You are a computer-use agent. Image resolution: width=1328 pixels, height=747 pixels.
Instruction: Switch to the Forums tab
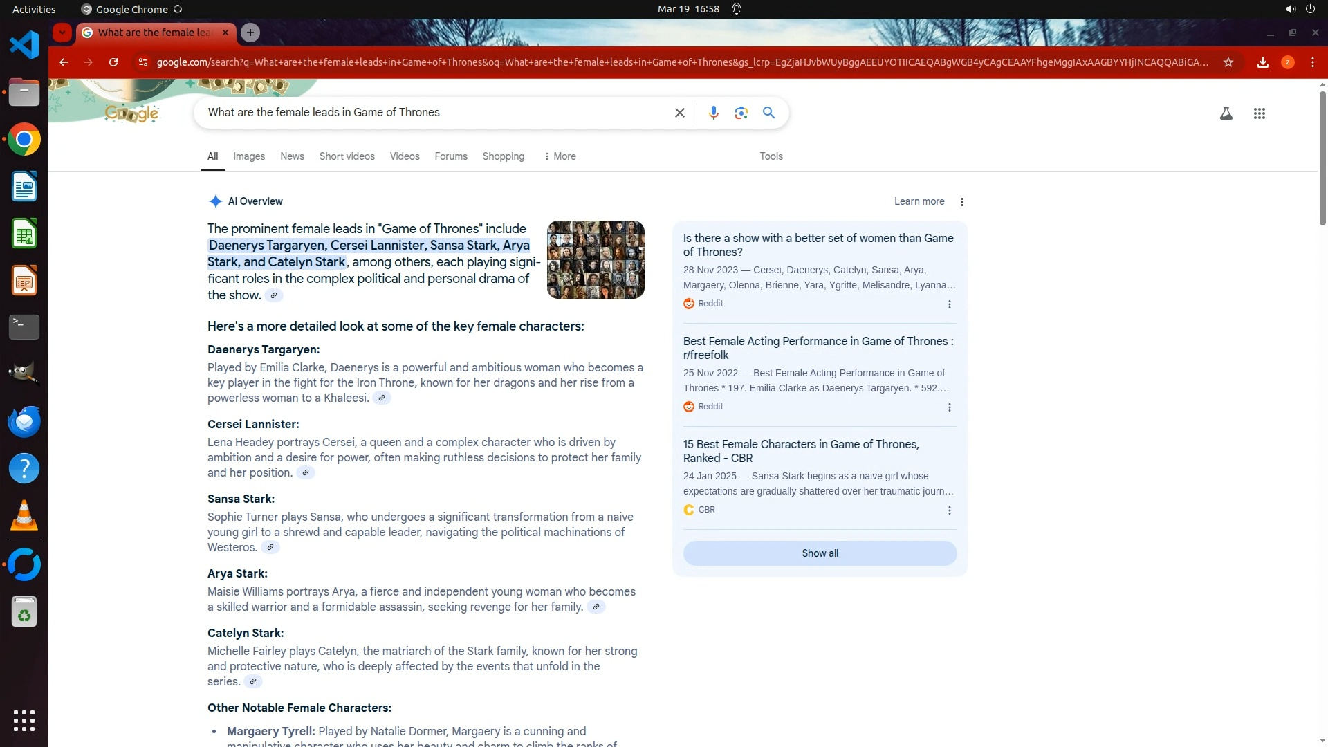point(450,156)
